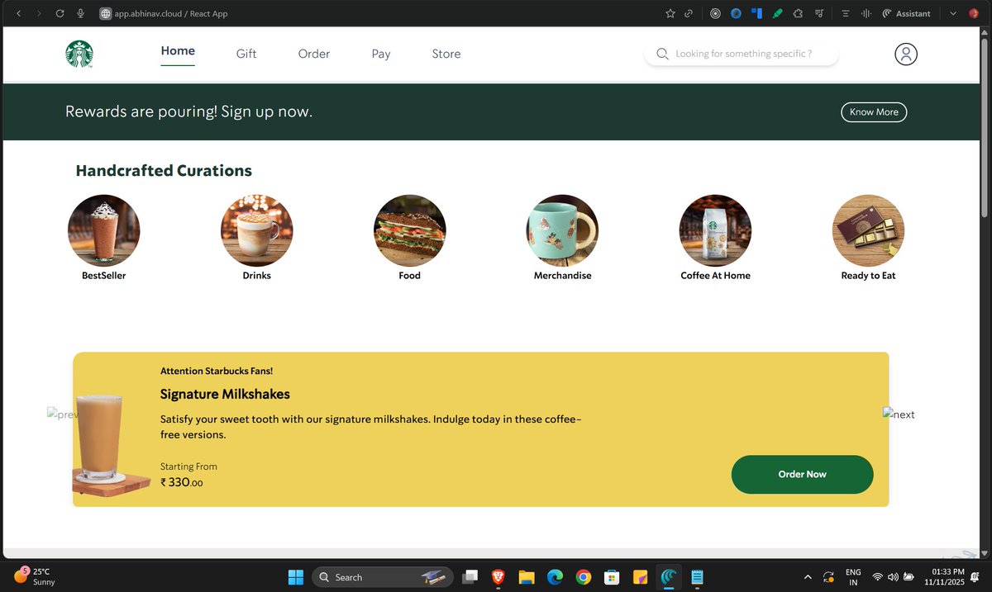Screen dimensions: 992x592
Task: Open the user profile account icon
Action: [906, 54]
